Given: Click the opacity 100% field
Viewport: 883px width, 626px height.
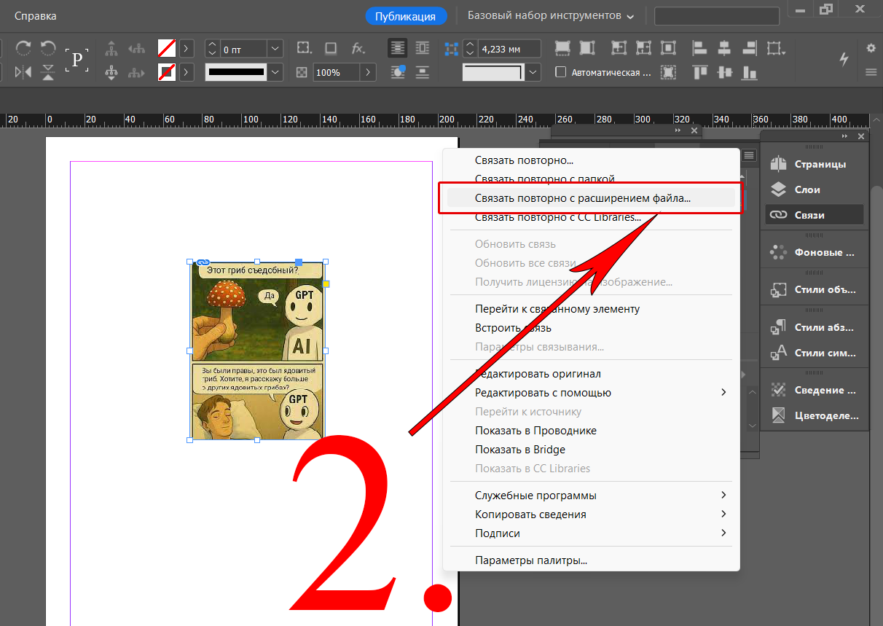Looking at the screenshot, I should tap(337, 72).
